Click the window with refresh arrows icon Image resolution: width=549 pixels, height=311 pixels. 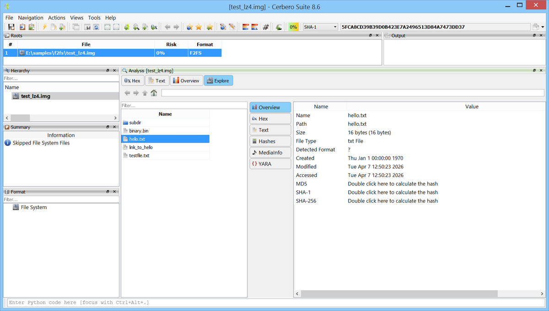pos(97,27)
